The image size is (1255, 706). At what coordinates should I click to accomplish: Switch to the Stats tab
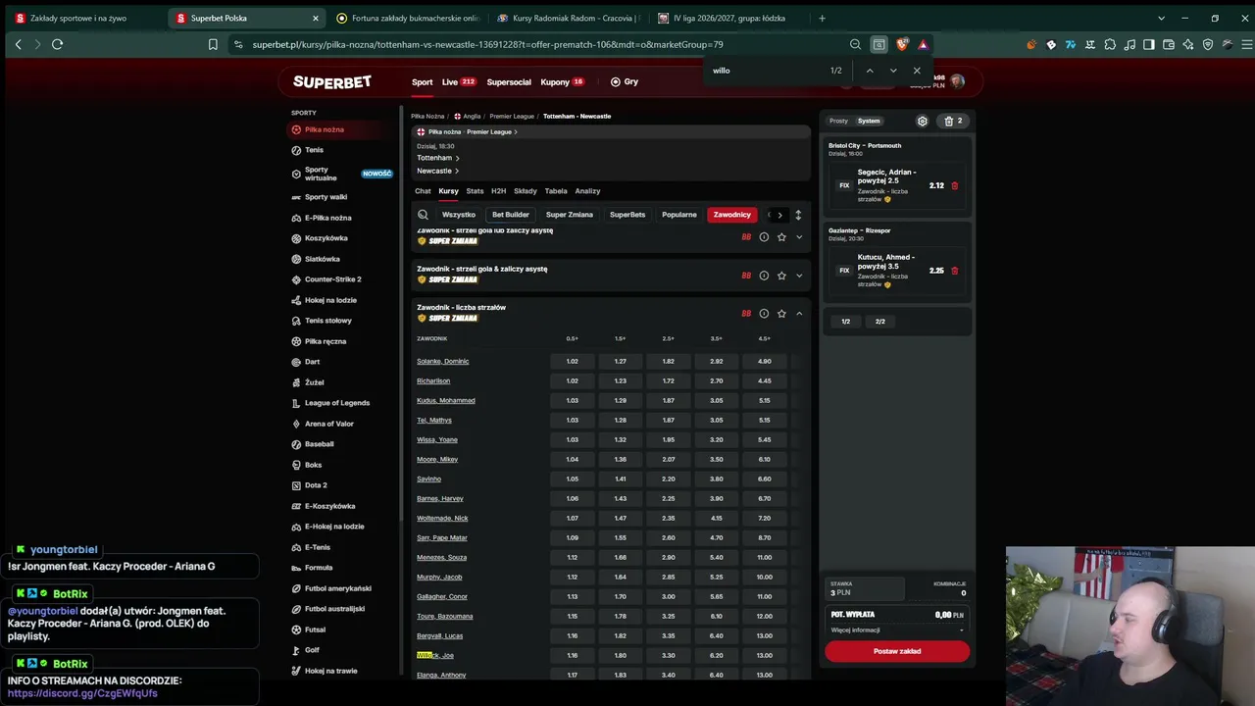coord(475,191)
